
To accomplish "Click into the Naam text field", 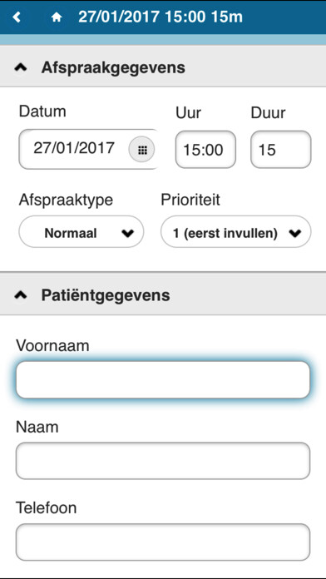I will [163, 461].
